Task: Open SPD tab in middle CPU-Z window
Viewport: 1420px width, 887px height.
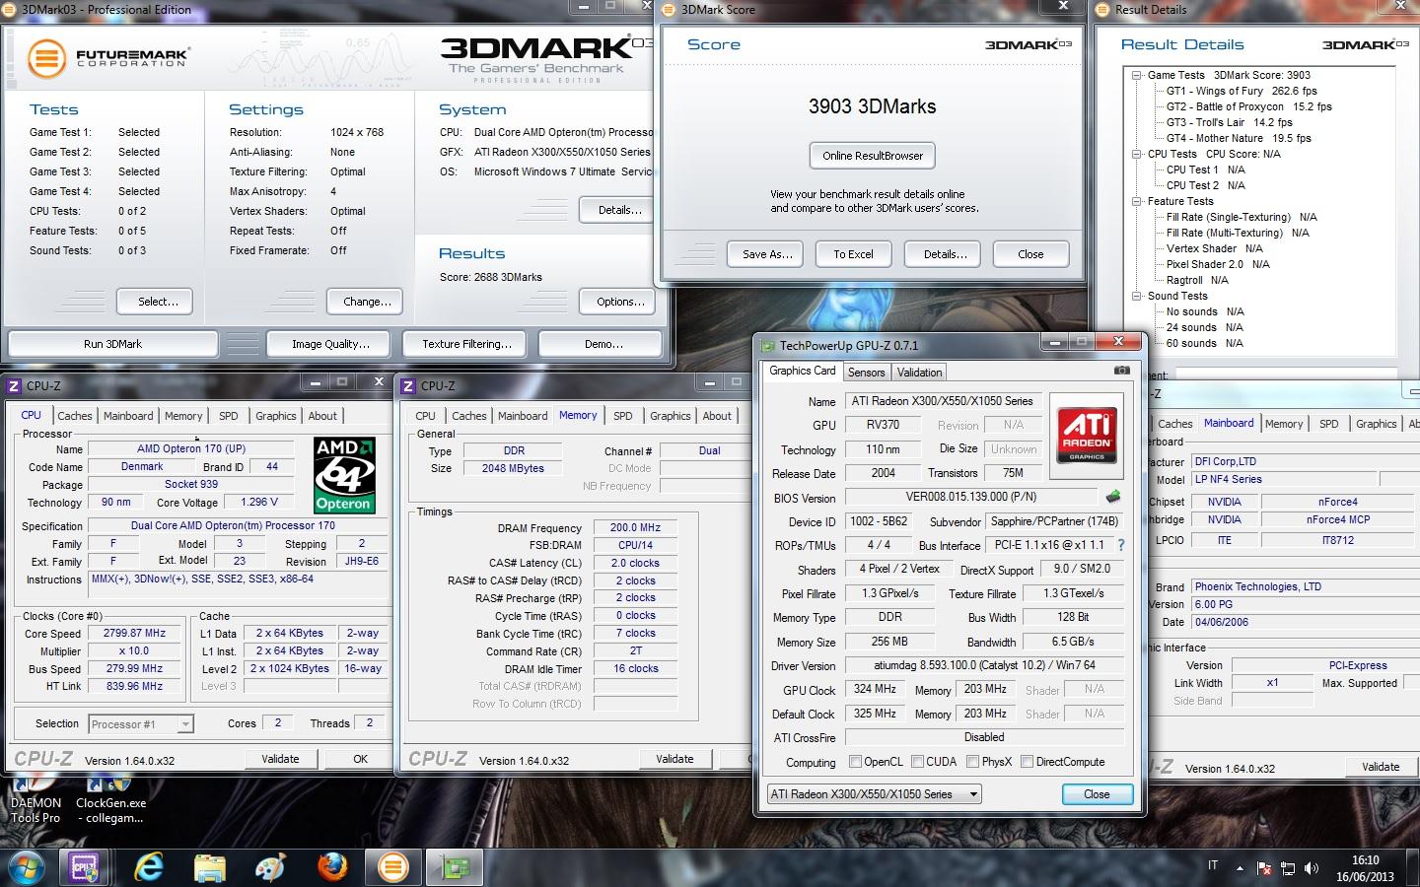Action: [x=623, y=416]
